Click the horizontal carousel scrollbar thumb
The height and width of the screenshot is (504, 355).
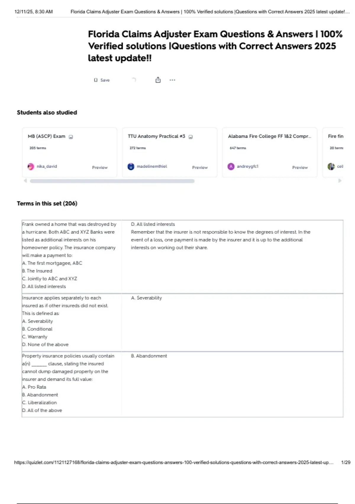112,181
